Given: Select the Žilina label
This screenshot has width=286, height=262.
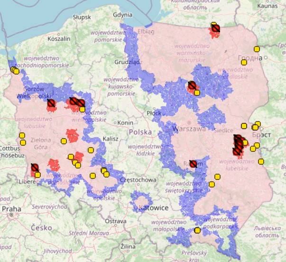Looking at the screenshot, I should coord(128,247).
